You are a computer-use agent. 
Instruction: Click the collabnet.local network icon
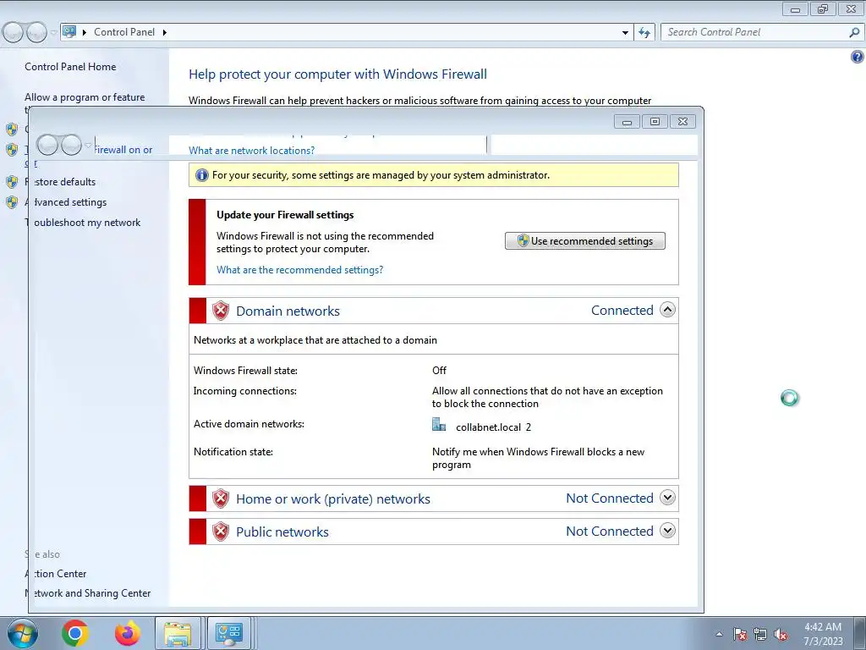click(439, 425)
